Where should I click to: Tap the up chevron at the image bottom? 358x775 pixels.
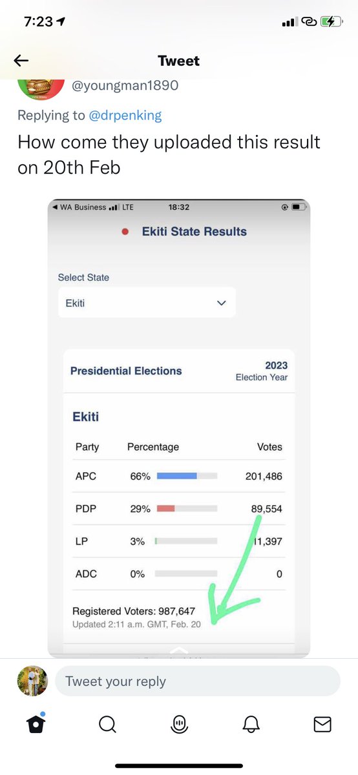(x=179, y=650)
